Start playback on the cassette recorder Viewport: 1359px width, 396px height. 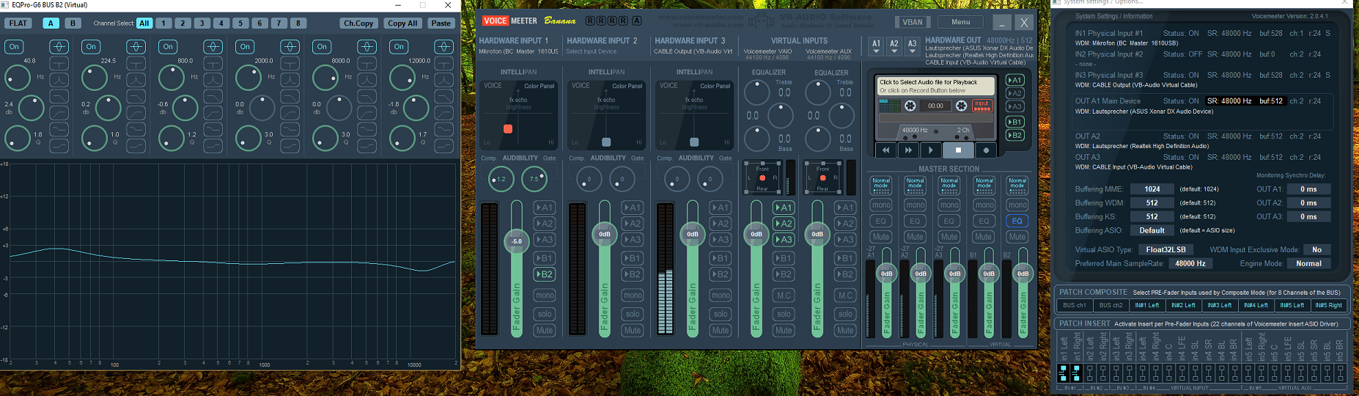pyautogui.click(x=931, y=150)
